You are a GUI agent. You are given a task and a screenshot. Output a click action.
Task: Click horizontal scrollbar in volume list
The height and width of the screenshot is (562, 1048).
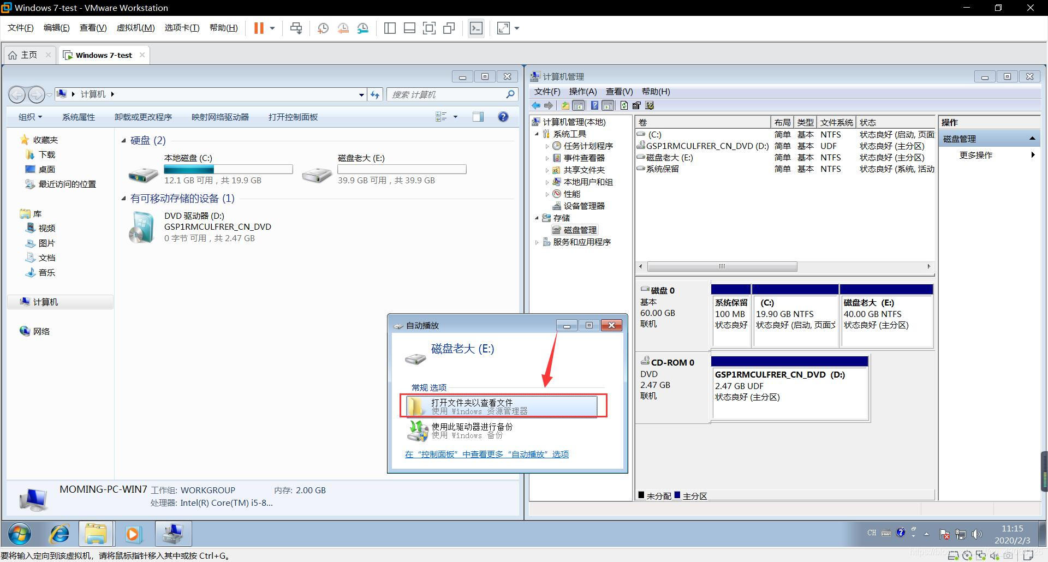coord(722,266)
